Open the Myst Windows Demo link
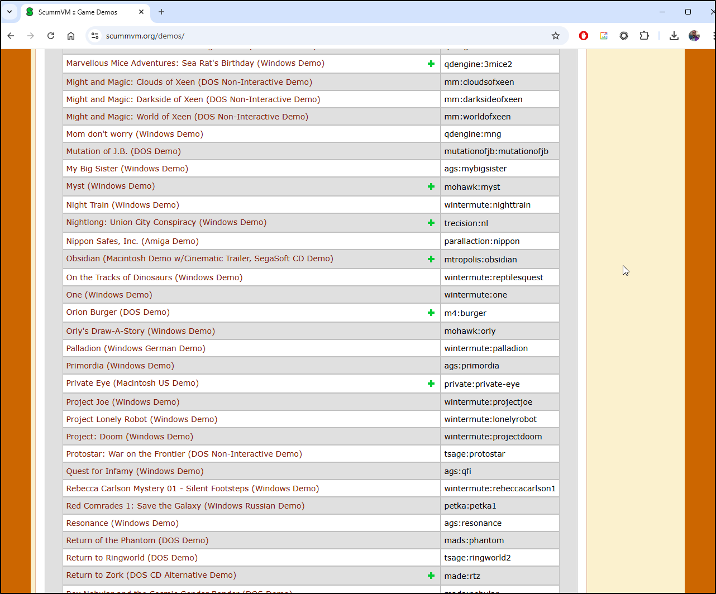Image resolution: width=716 pixels, height=594 pixels. click(111, 186)
